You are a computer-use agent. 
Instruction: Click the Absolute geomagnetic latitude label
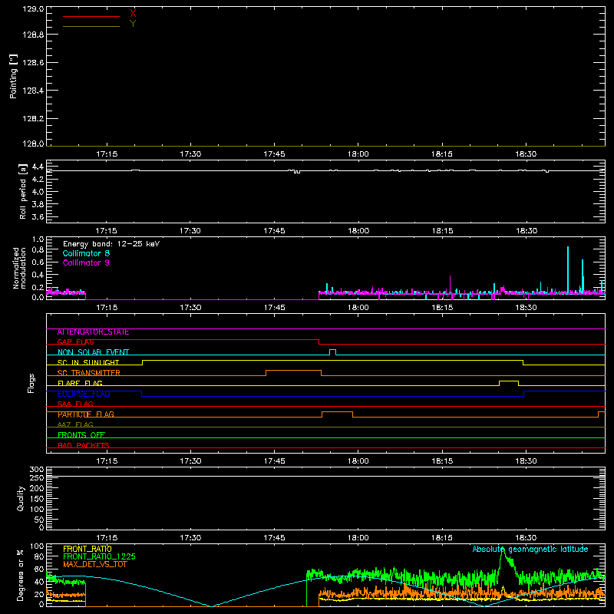[530, 550]
